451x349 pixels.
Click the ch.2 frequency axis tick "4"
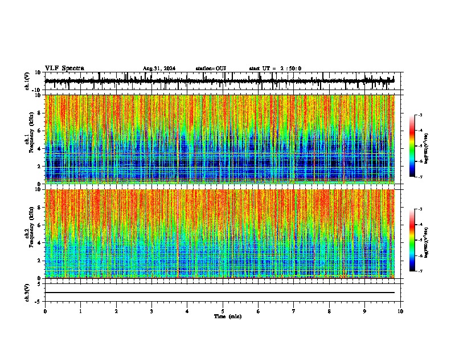[x=39, y=243]
